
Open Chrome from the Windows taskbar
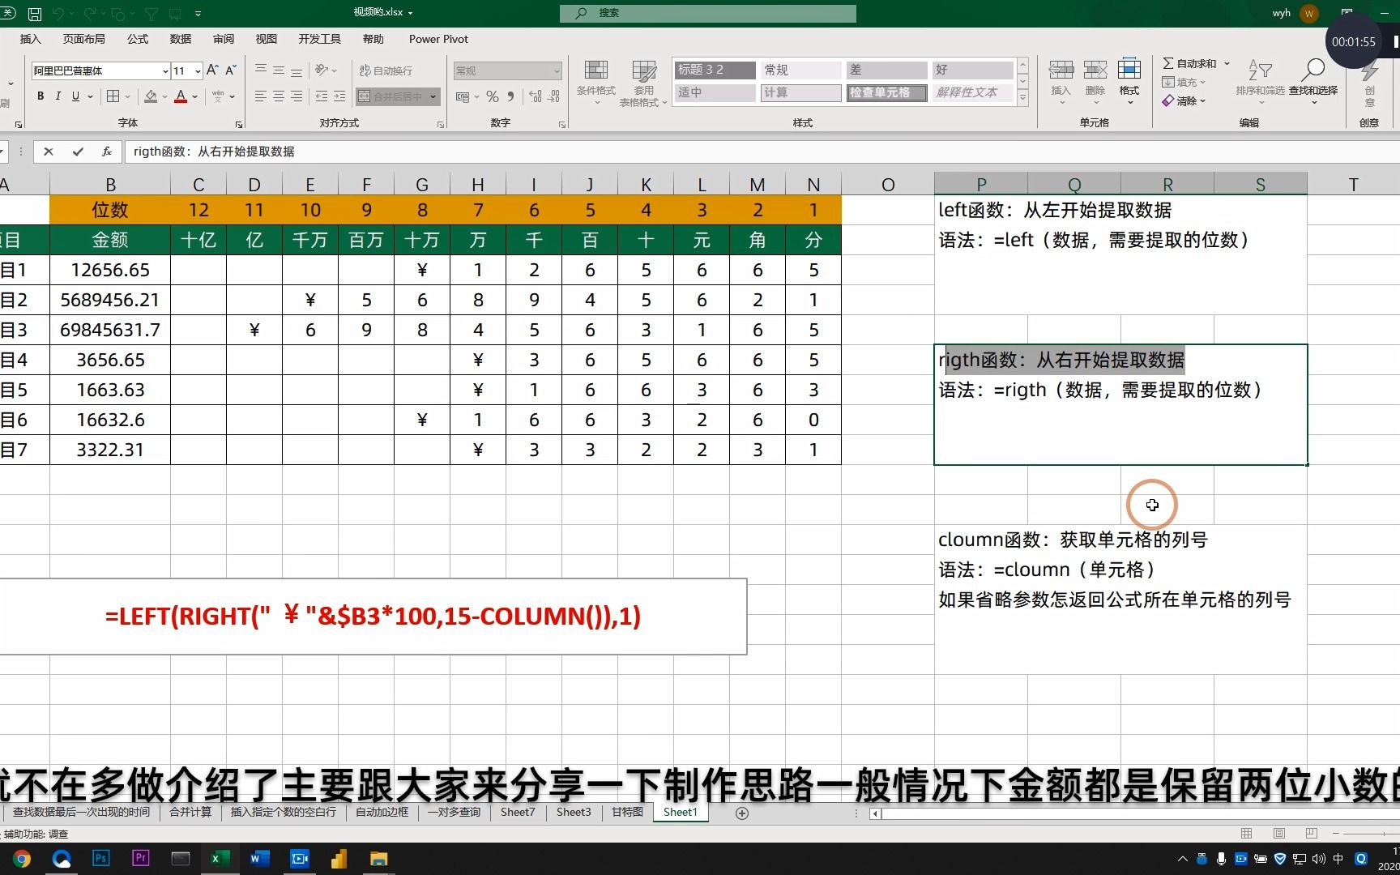point(22,859)
